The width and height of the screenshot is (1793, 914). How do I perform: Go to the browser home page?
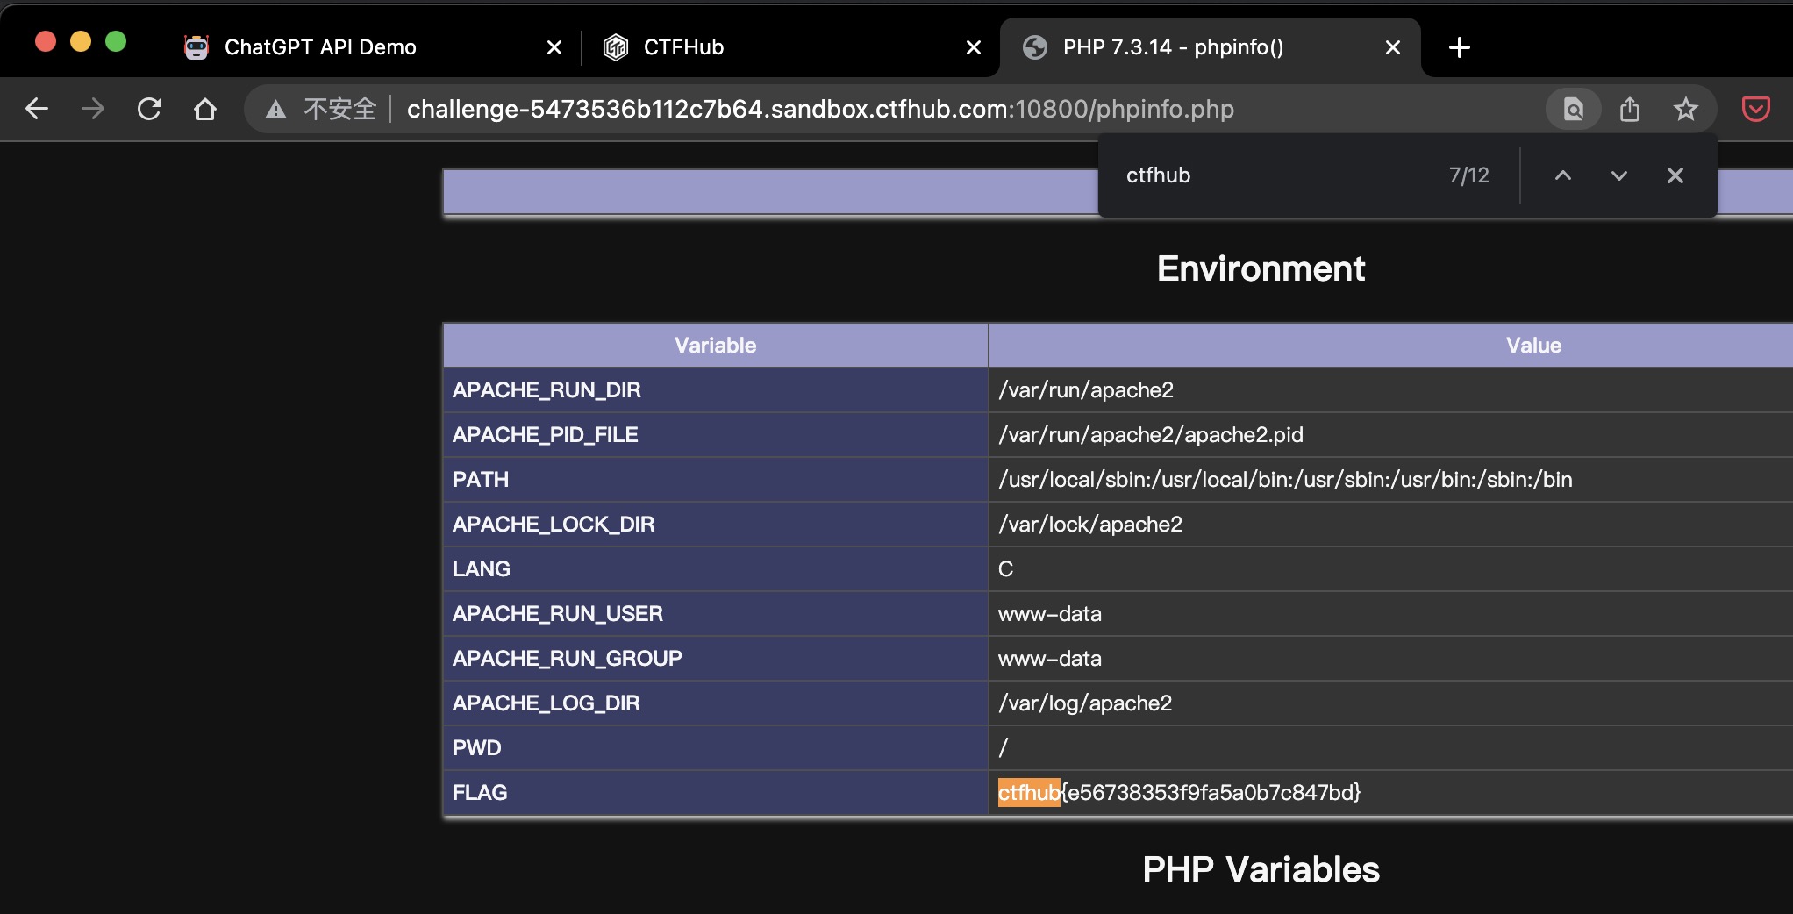click(x=205, y=109)
